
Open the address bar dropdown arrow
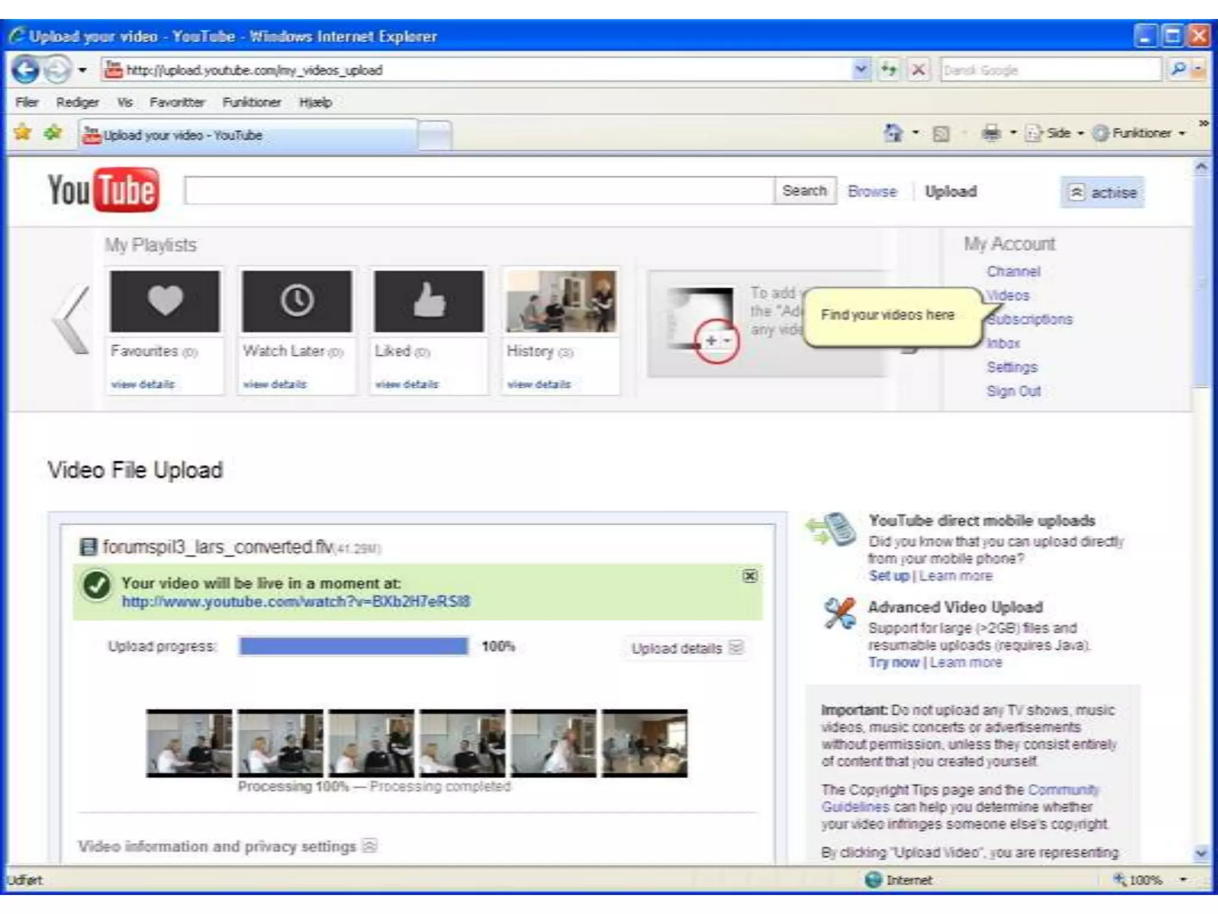click(x=860, y=70)
